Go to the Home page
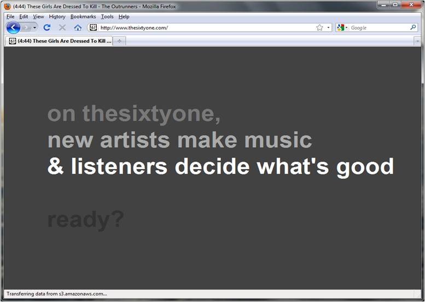This screenshot has height=302, width=425. pos(78,27)
